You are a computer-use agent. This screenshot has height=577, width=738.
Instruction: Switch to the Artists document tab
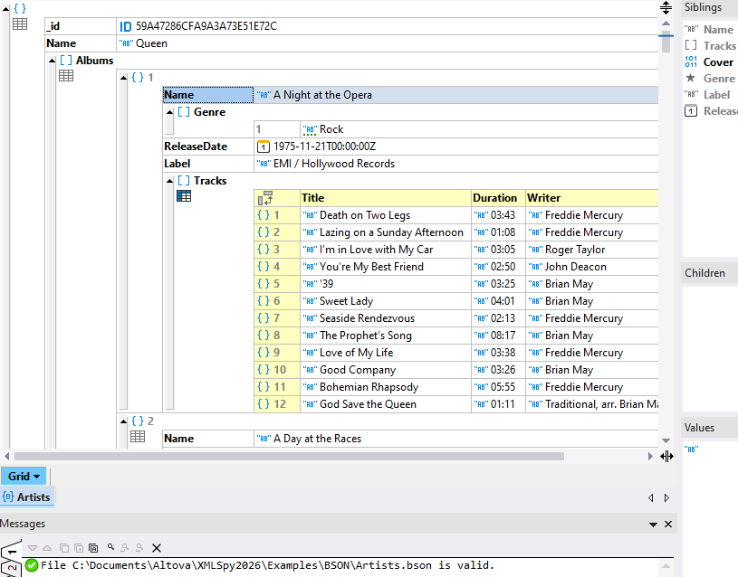tap(26, 497)
